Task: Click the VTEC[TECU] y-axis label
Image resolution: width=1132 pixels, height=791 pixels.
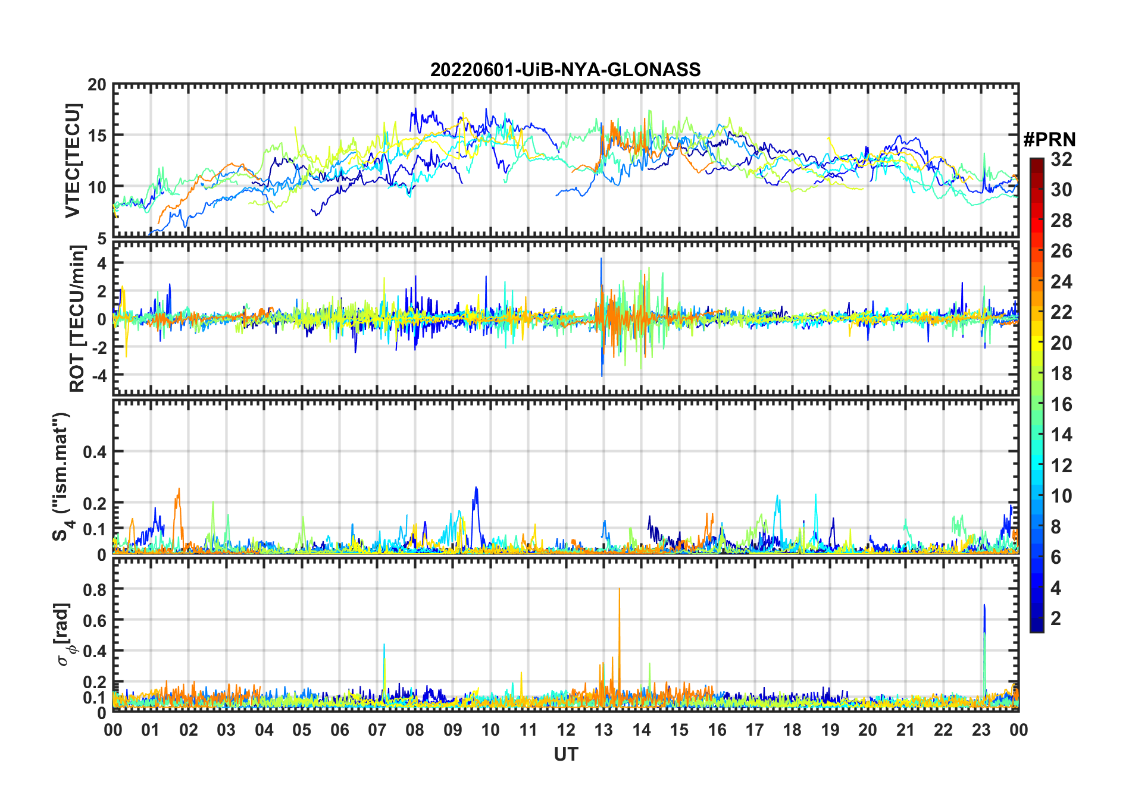Action: [x=73, y=161]
